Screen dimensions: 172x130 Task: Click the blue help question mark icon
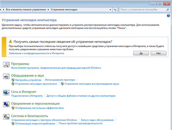coord(168,16)
